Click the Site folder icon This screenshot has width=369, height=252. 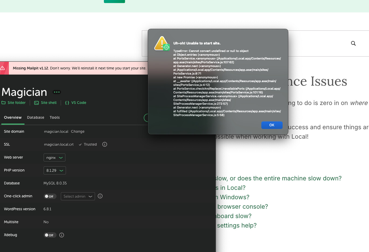pyautogui.click(x=3, y=103)
